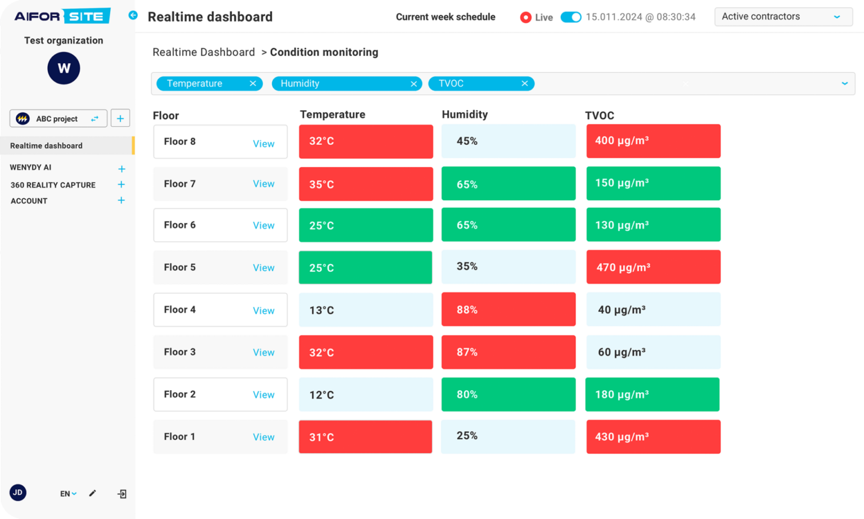Viewport: 864px width, 519px height.
Task: Collapse sidebar with the blue arrow icon
Action: (x=133, y=15)
